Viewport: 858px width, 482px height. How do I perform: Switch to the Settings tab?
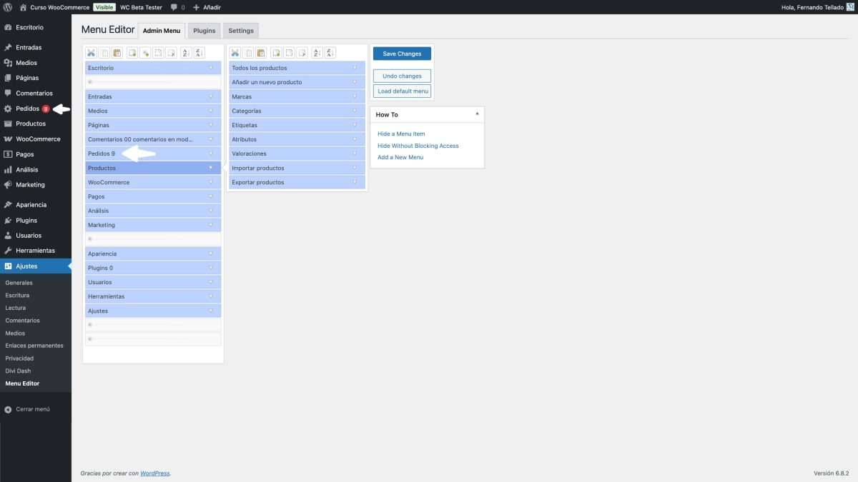coord(241,31)
